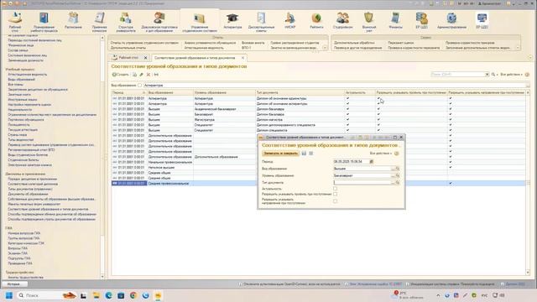Open the Windows Start menu

[x=9, y=295]
